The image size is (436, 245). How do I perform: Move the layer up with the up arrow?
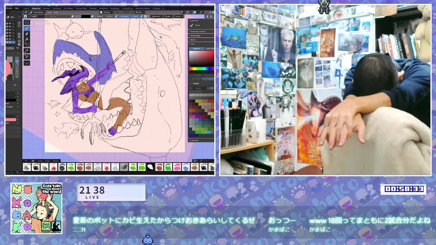[19, 34]
